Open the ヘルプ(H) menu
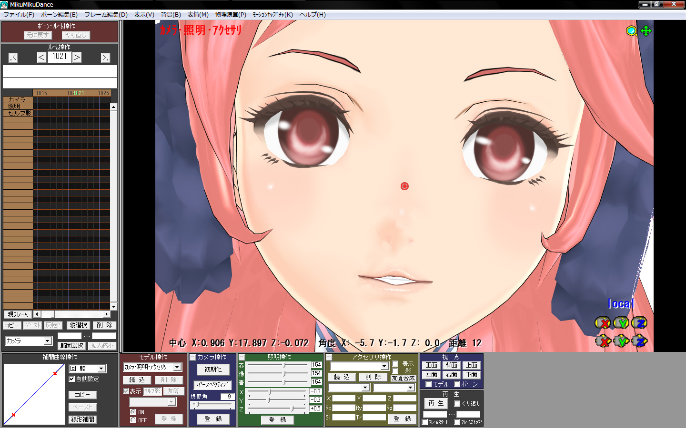The height and width of the screenshot is (428, 686). pyautogui.click(x=313, y=15)
